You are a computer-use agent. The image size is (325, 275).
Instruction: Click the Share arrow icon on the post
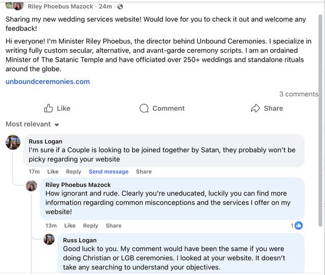point(255,108)
